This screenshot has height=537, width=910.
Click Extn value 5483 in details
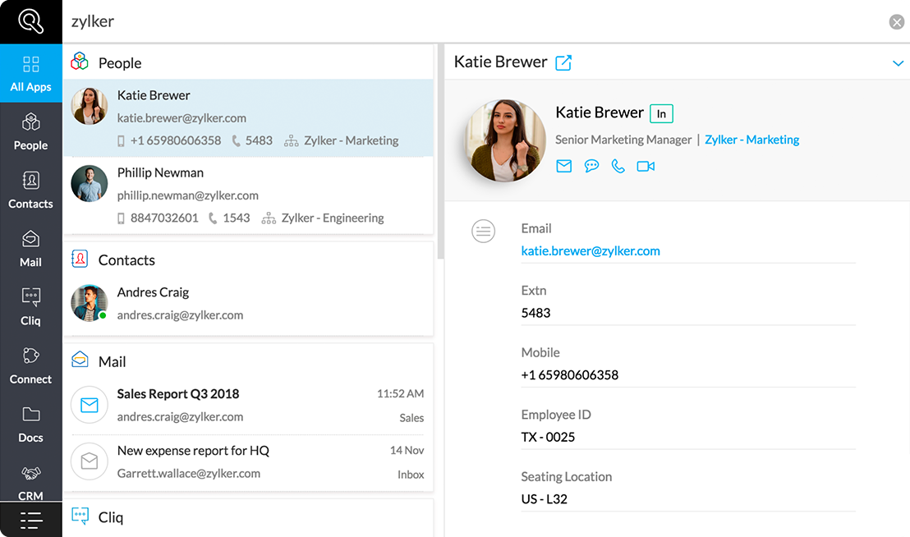[x=535, y=313]
